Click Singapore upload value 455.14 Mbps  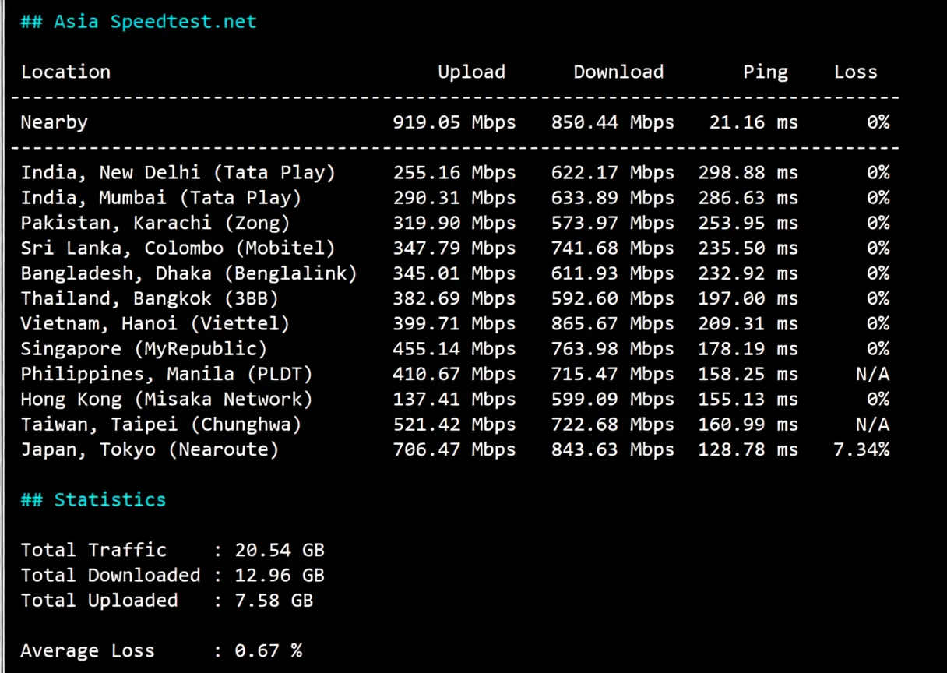(454, 349)
